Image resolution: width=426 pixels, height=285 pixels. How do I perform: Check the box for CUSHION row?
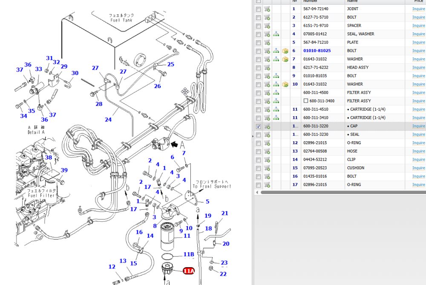point(259,168)
